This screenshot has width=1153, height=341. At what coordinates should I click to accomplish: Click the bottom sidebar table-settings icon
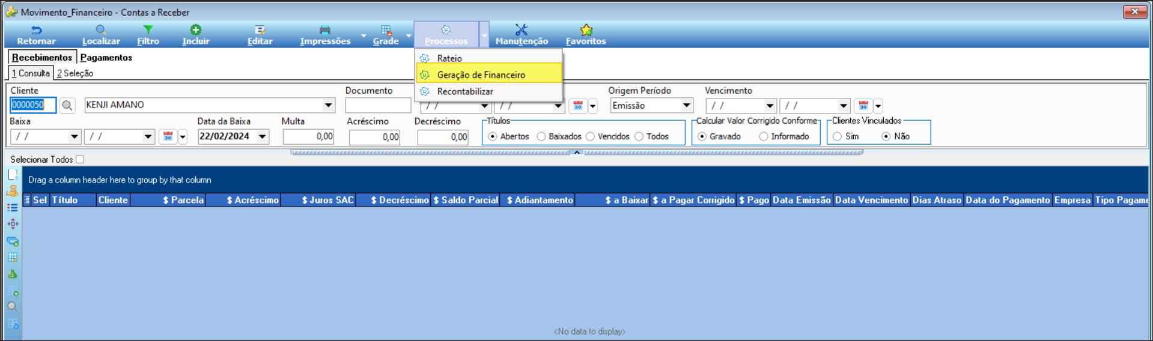[x=13, y=324]
